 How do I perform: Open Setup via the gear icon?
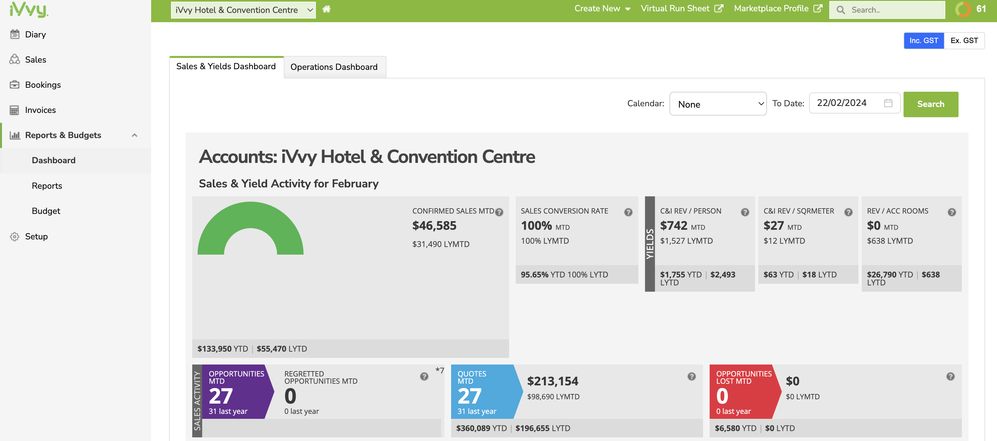14,236
